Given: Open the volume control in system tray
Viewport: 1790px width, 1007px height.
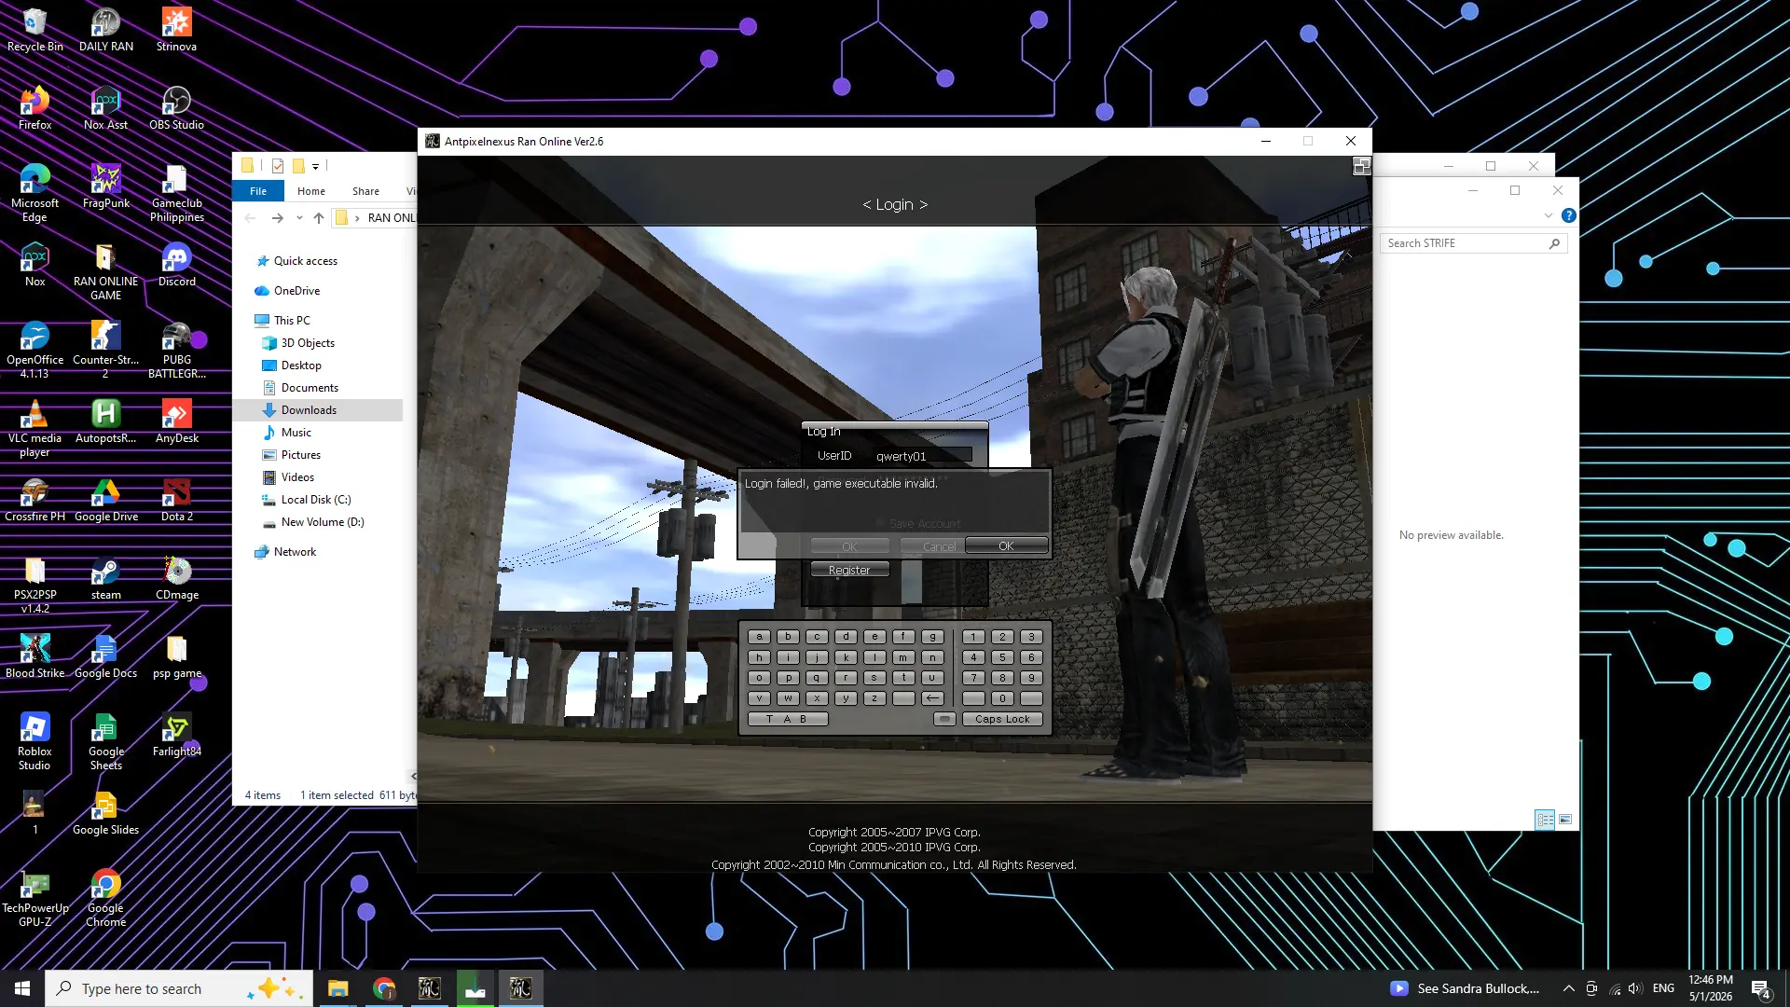Looking at the screenshot, I should pos(1634,988).
